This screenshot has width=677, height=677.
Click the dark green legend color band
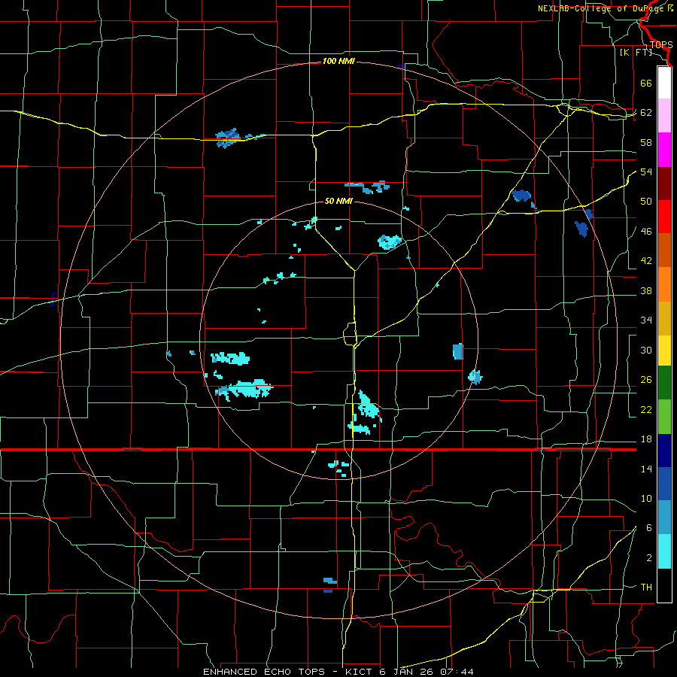click(664, 383)
